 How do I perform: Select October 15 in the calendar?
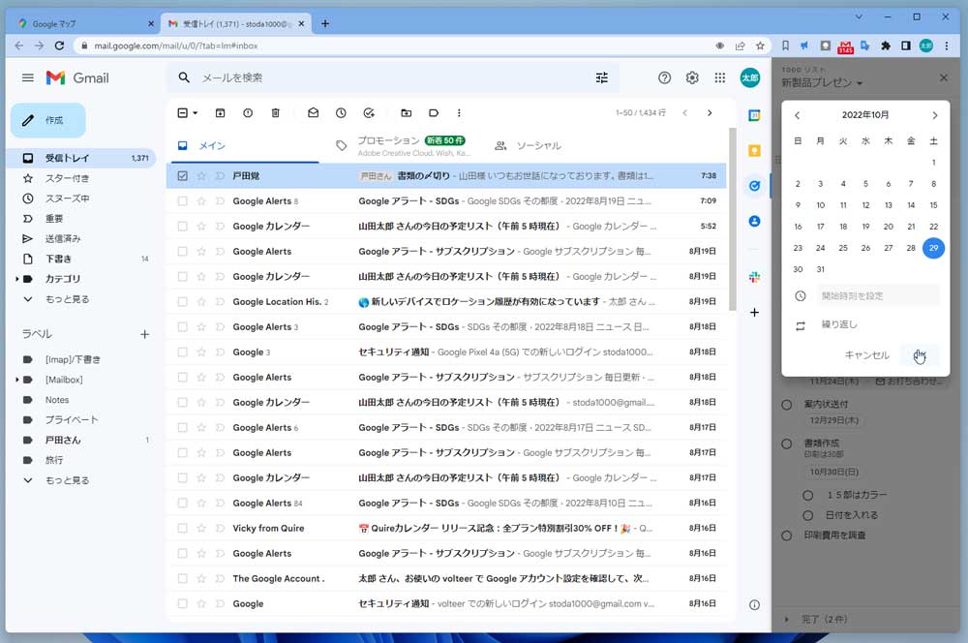933,205
